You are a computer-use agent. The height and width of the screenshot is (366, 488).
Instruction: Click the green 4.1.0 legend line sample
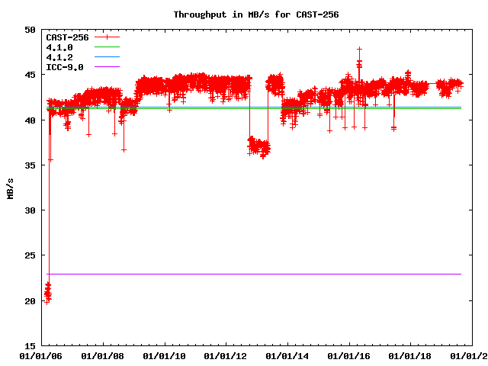point(108,47)
